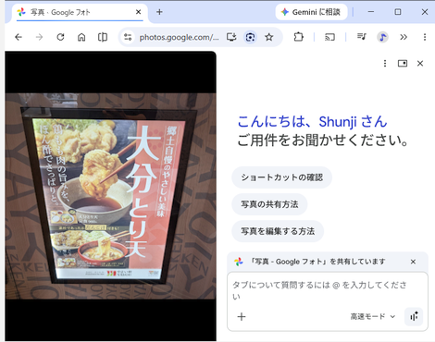Close the 写真 - Google フォト tab

click(139, 12)
